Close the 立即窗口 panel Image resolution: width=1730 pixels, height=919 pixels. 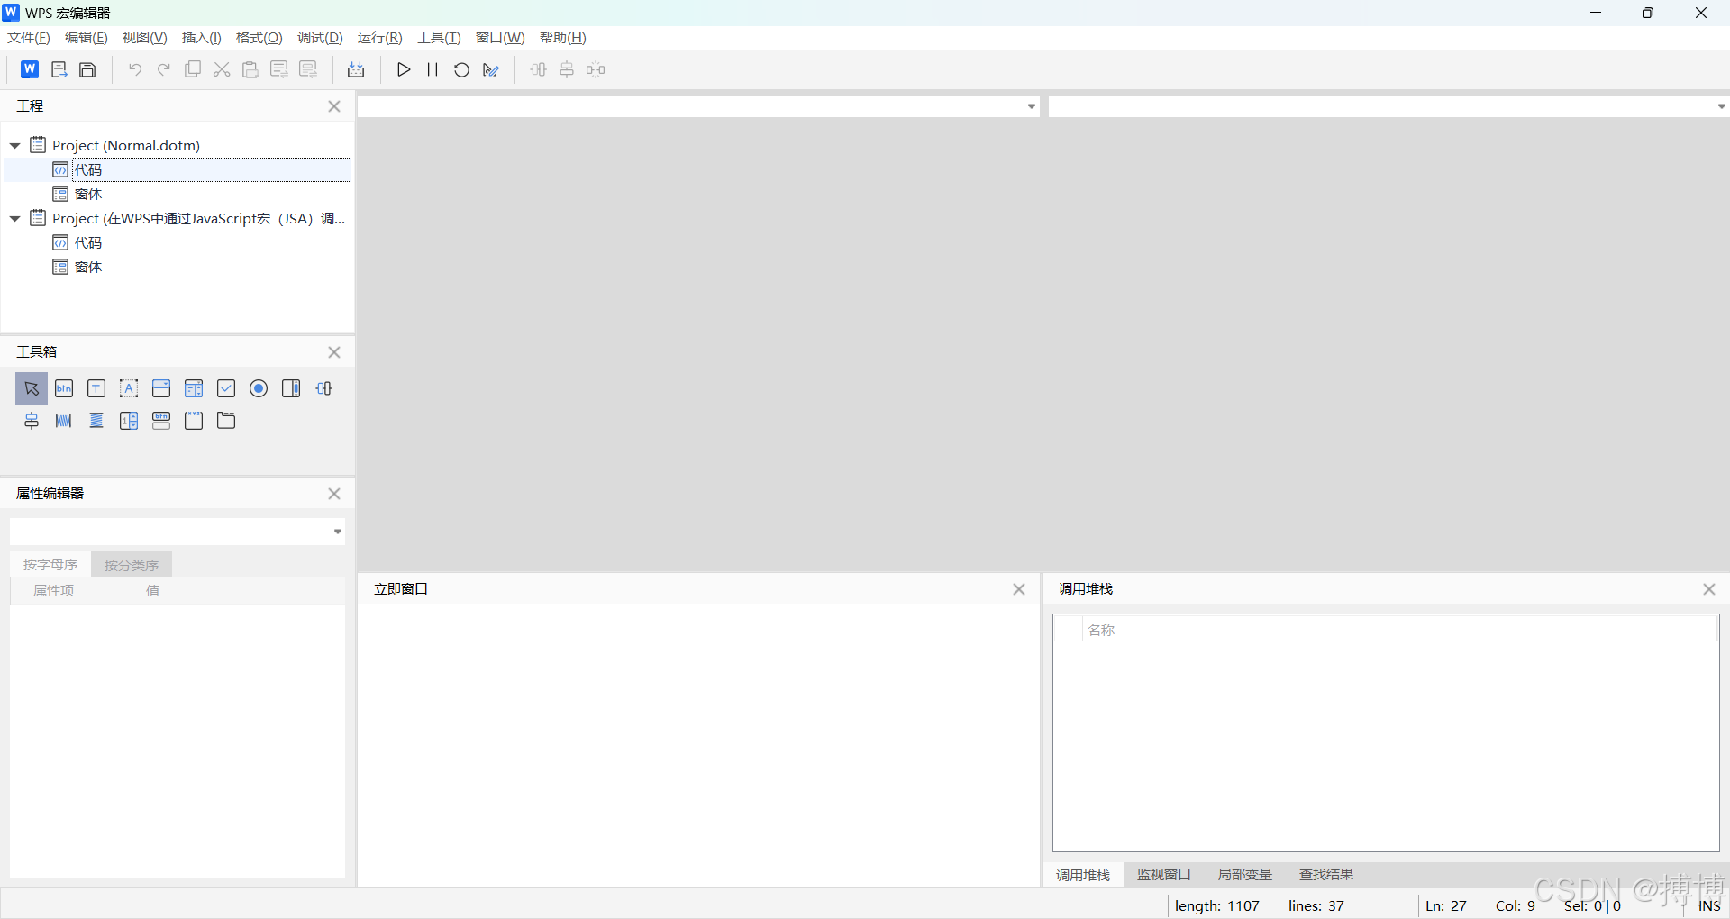tap(1019, 589)
